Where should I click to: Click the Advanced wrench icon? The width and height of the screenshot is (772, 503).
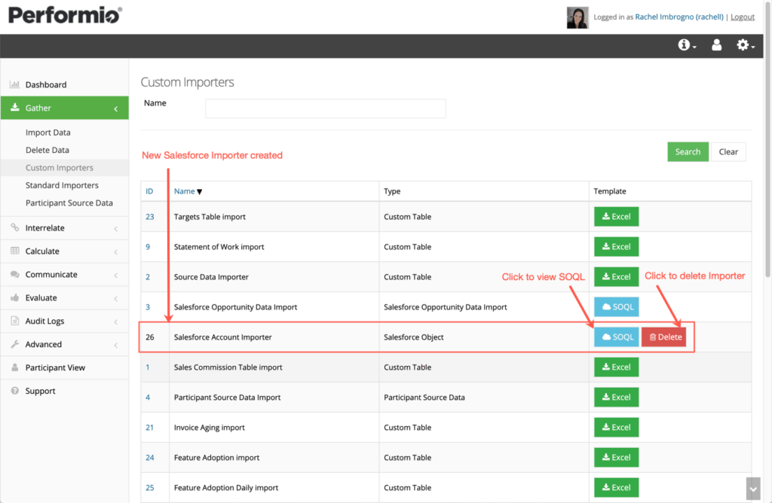coord(15,344)
